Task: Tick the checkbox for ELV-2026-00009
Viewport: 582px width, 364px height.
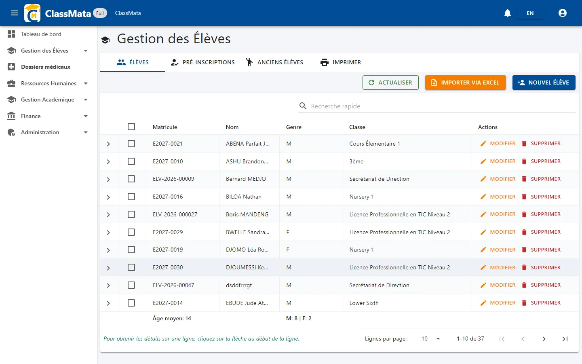Action: 131,179
